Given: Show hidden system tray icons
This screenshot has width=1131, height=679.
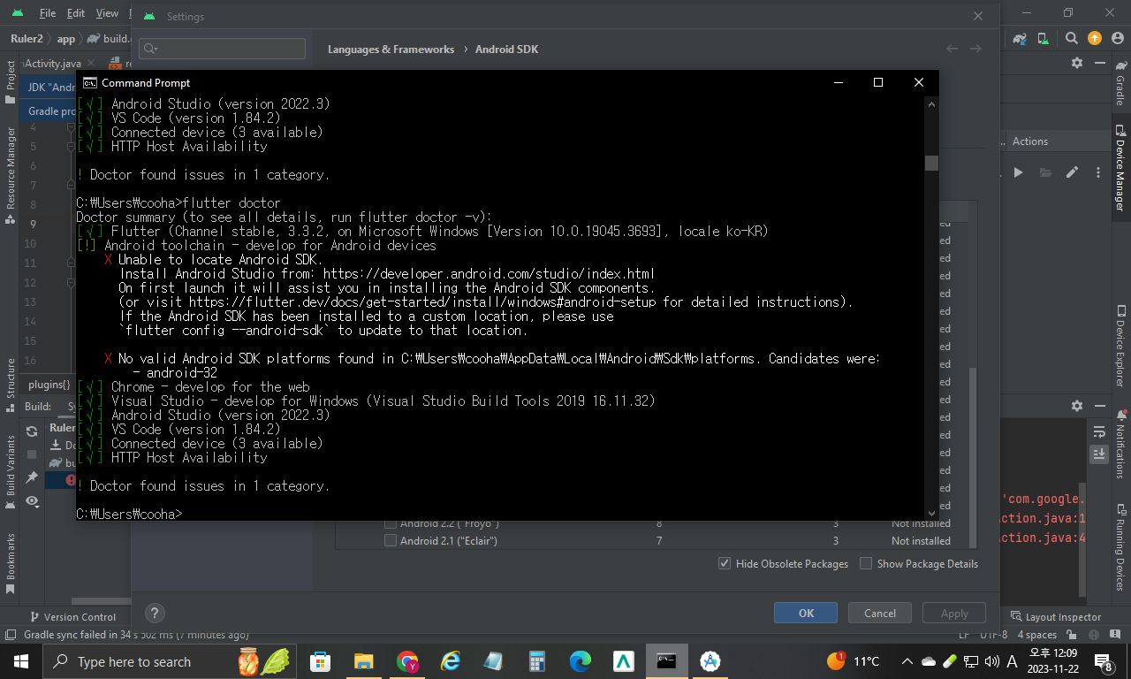Looking at the screenshot, I should 907,661.
